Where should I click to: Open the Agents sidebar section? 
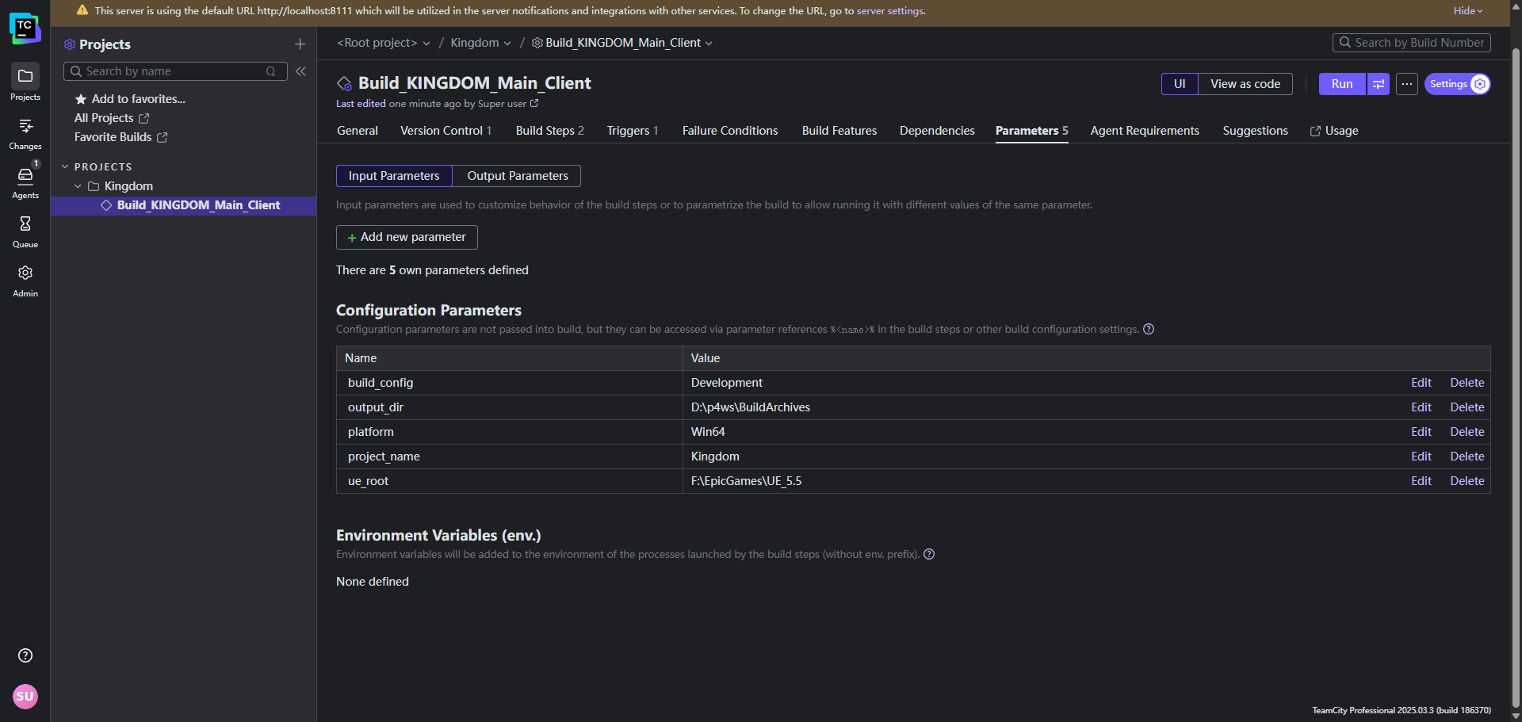point(25,182)
